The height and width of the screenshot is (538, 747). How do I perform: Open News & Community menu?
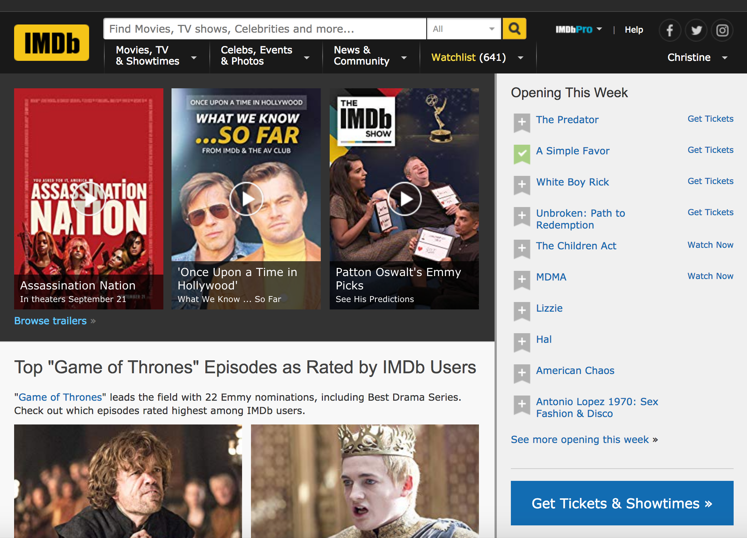(361, 56)
